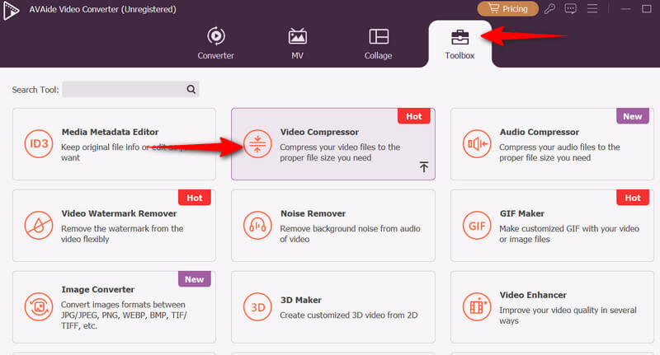Click the Video Compressor icon
Screen dimensions: 660x355
click(257, 143)
